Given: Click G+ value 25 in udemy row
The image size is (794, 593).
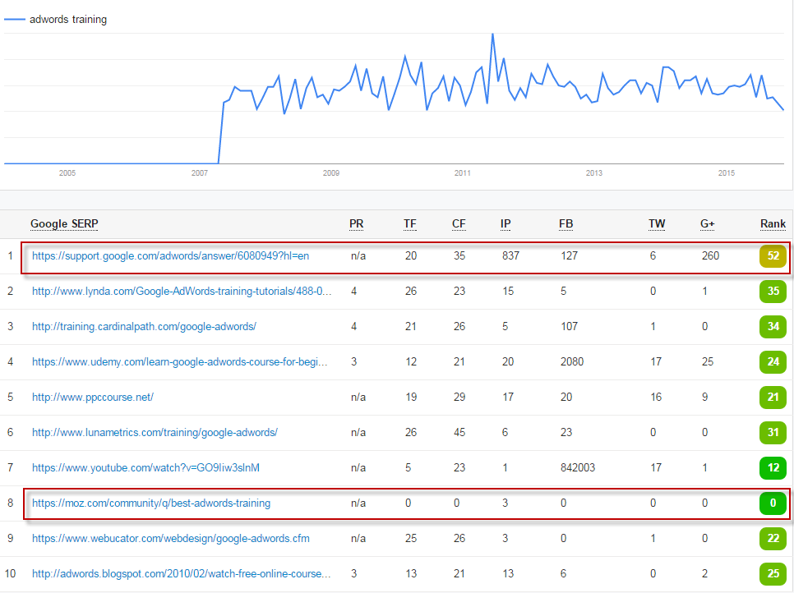Looking at the screenshot, I should (x=708, y=361).
